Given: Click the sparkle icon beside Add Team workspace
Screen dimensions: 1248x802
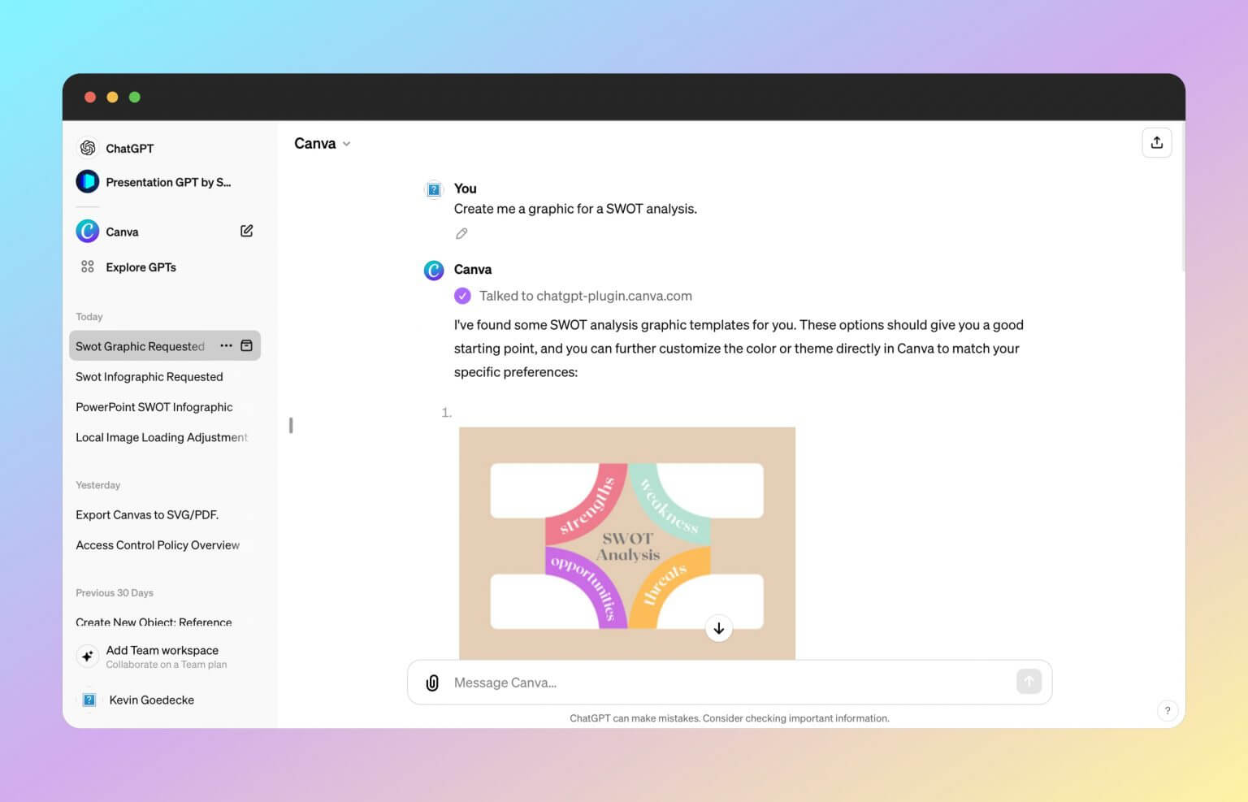Looking at the screenshot, I should (87, 656).
